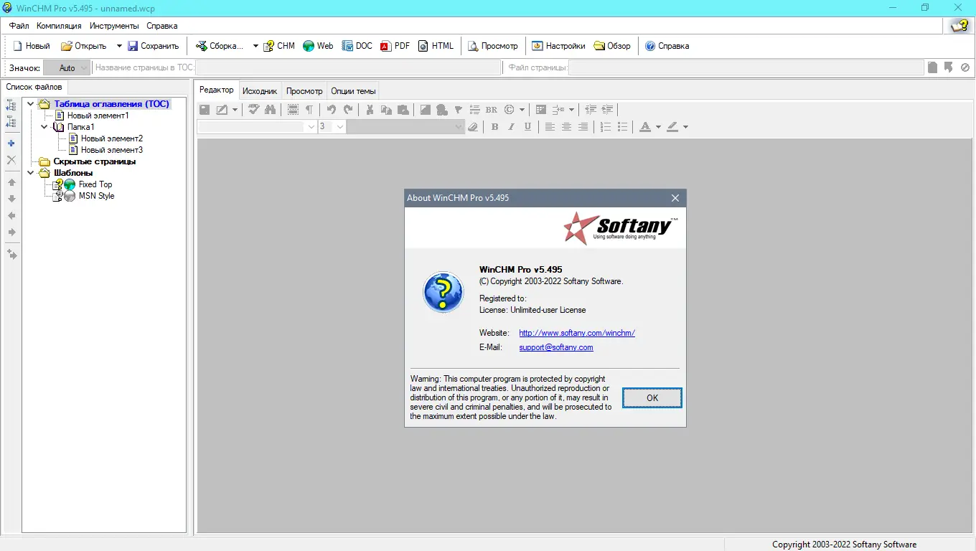Click the CHM build toolbar button

pos(279,46)
